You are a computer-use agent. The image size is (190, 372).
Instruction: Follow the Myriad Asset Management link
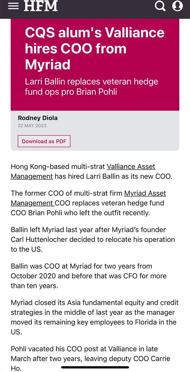[88, 198]
